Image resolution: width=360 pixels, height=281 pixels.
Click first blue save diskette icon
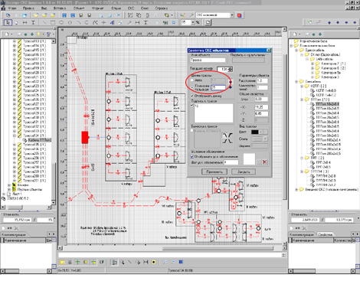coord(64,15)
